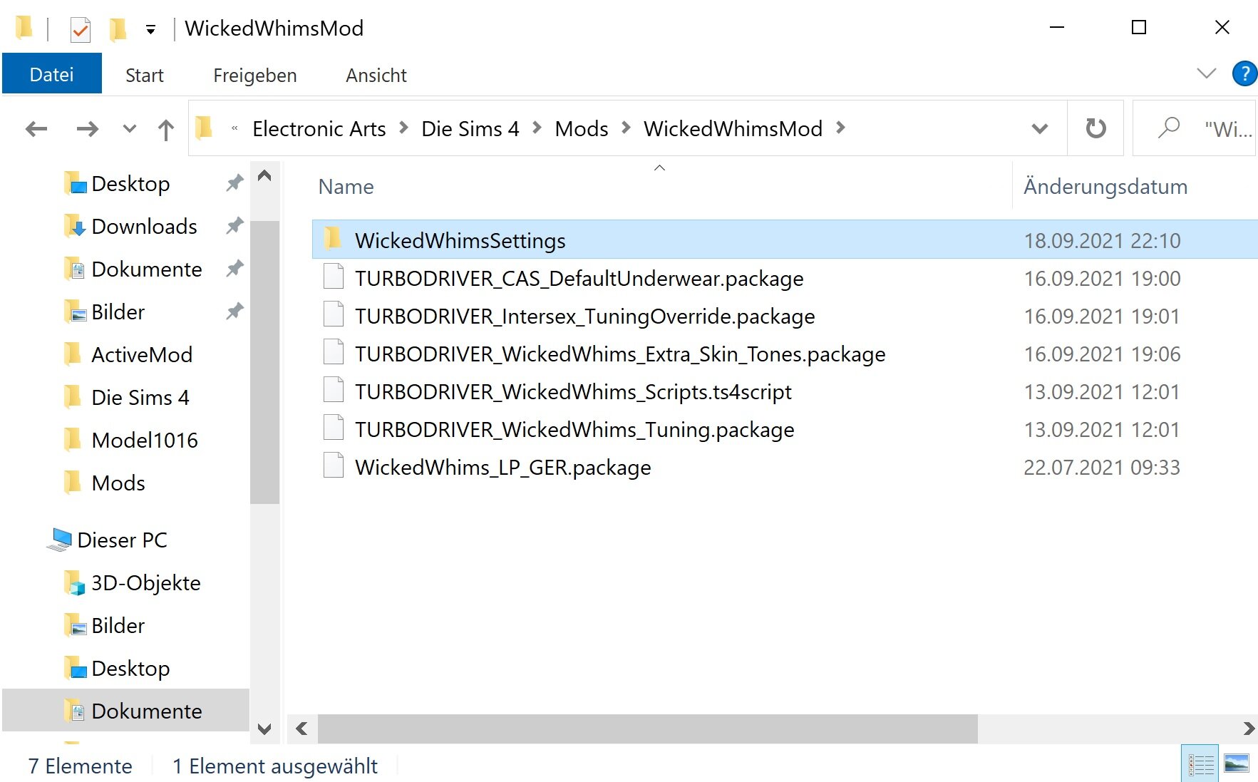
Task: Navigate up one folder level
Action: 165,129
